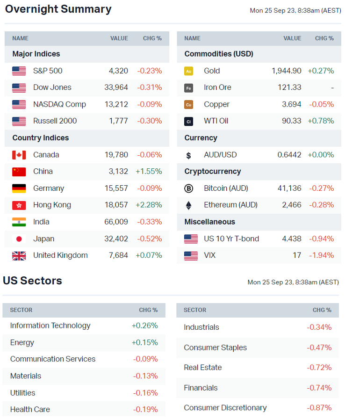Image resolution: width=345 pixels, height=420 pixels.
Task: Click the US 10 Yr T-bond label
Action: (231, 239)
